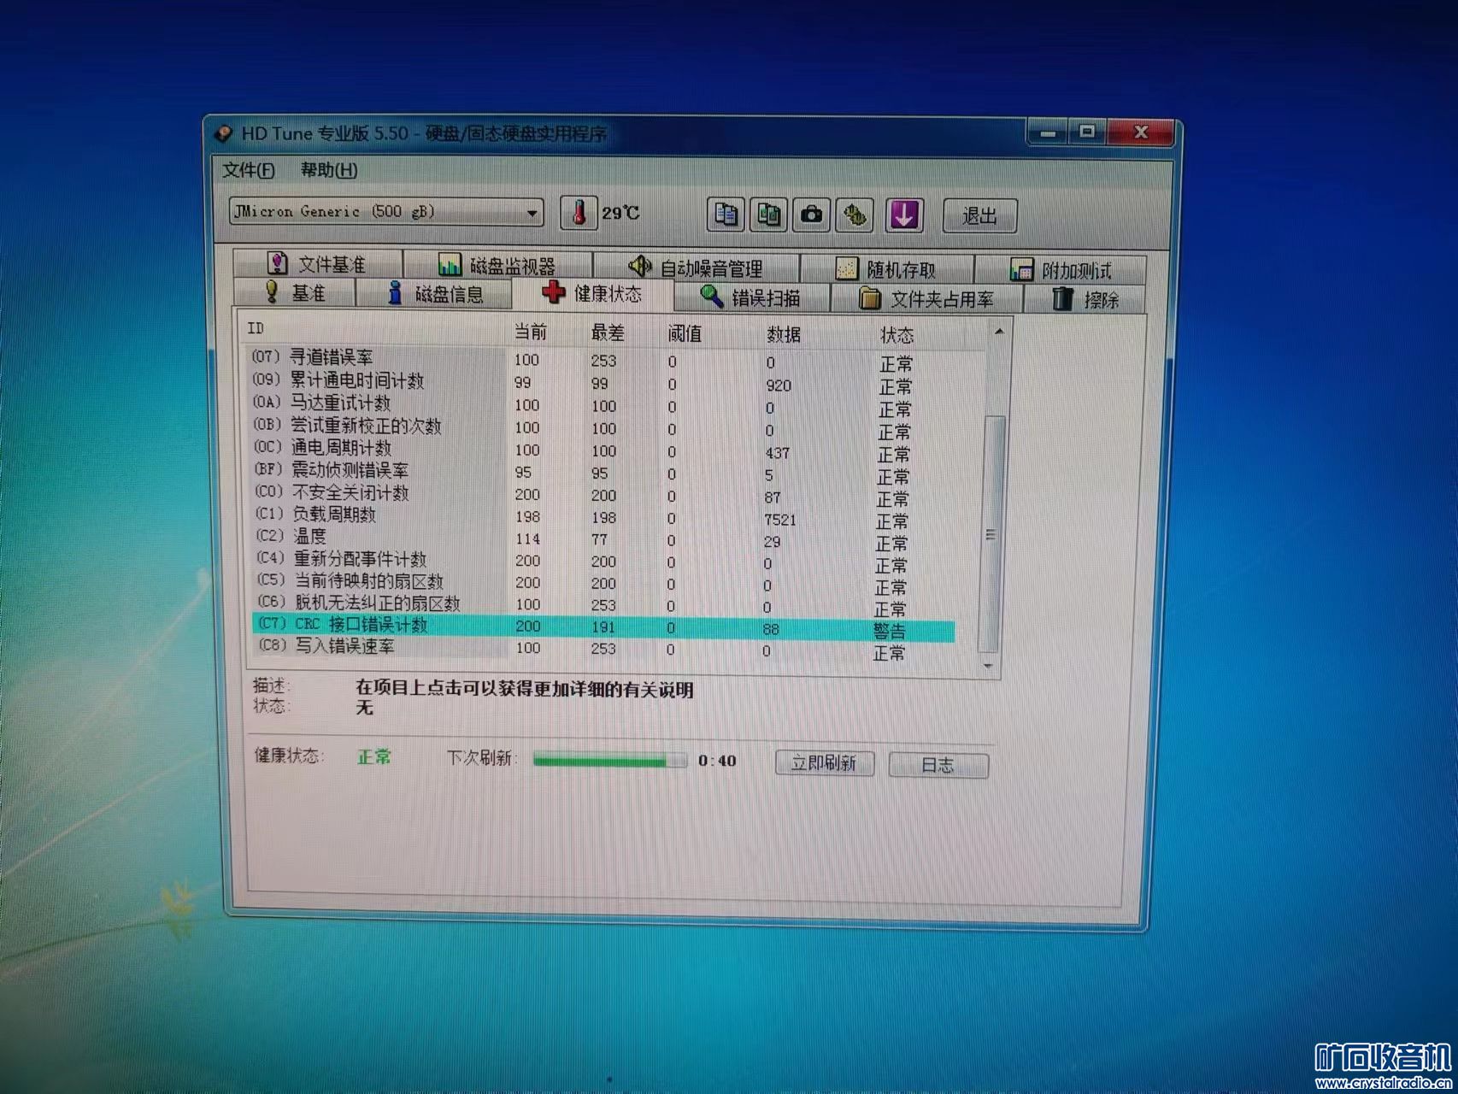Switch to the 磁盘监视器 tab
The height and width of the screenshot is (1094, 1458).
click(x=497, y=265)
